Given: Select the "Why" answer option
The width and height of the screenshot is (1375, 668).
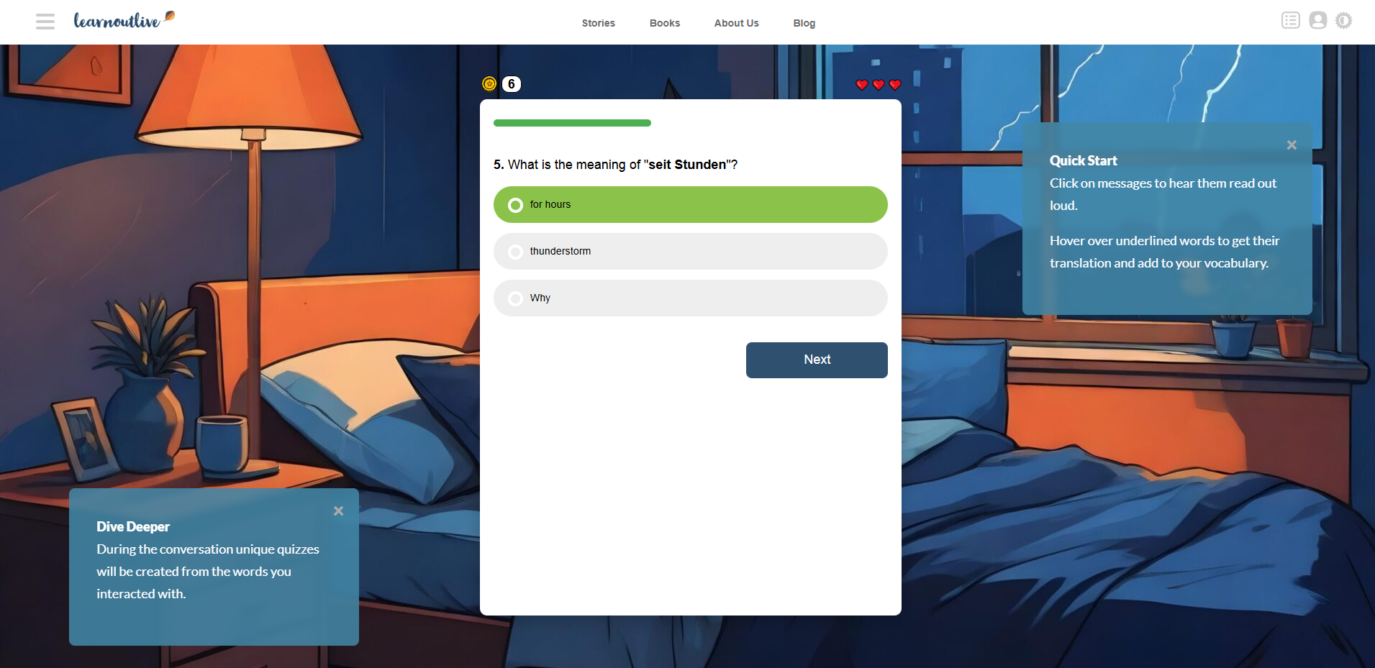Looking at the screenshot, I should pyautogui.click(x=691, y=298).
